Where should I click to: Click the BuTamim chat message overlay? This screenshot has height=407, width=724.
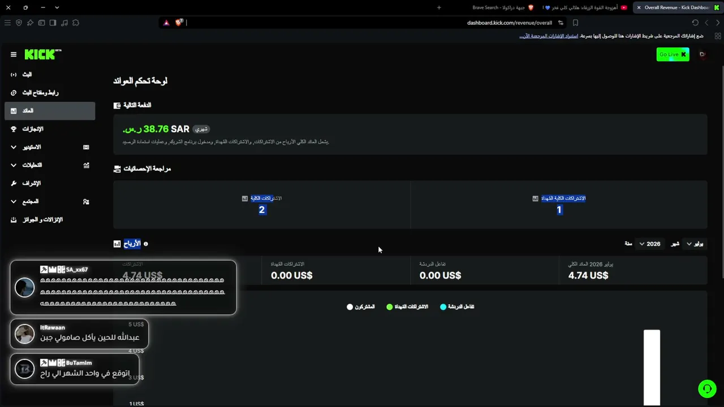point(75,369)
